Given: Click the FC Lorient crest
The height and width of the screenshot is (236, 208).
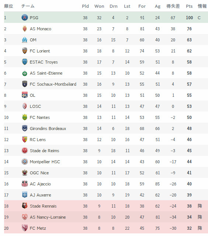Looking at the screenshot, I should click(x=25, y=51).
